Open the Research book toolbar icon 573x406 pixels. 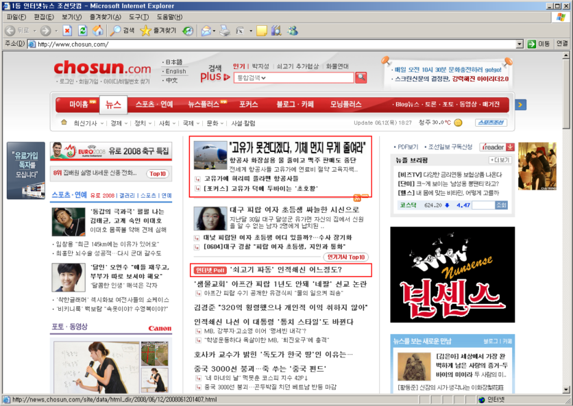tap(277, 31)
